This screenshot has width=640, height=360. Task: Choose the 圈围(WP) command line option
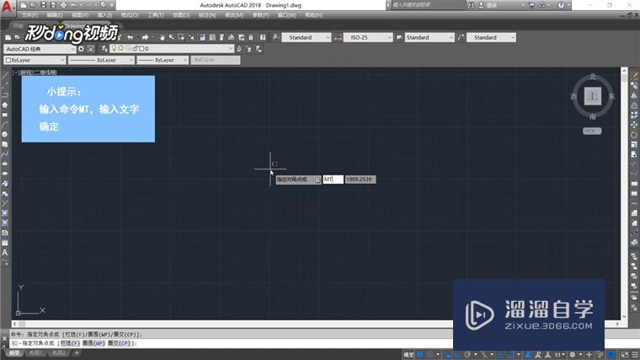[93, 343]
